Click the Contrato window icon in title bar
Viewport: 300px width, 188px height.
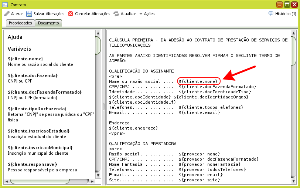click(5, 5)
